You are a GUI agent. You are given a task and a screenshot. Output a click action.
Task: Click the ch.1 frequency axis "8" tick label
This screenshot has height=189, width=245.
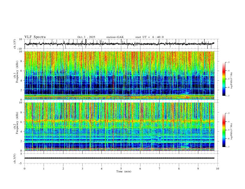tap(22, 61)
